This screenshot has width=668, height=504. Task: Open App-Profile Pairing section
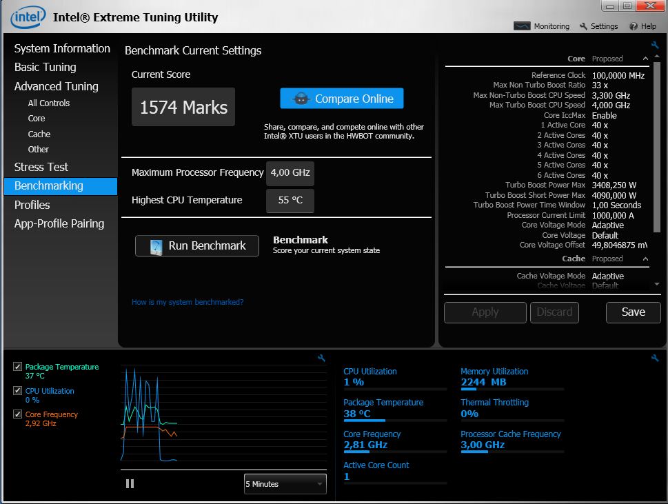[x=59, y=223]
